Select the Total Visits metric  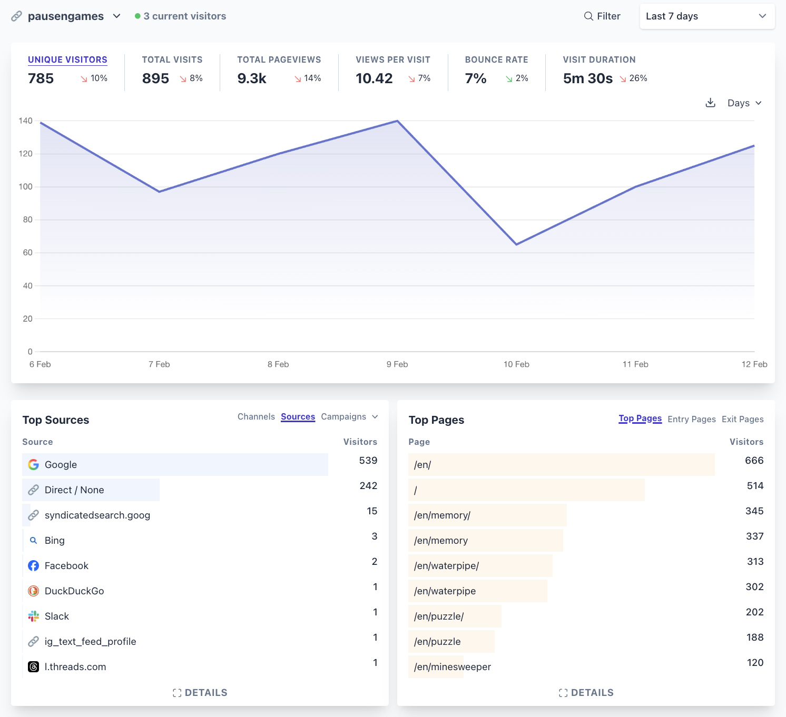tap(172, 70)
